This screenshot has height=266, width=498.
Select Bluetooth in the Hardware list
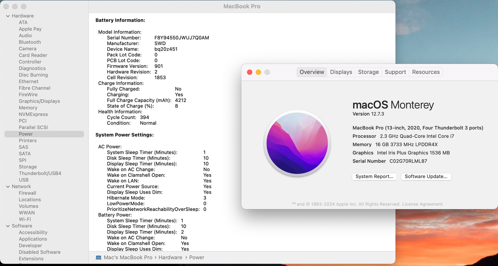tap(30, 42)
